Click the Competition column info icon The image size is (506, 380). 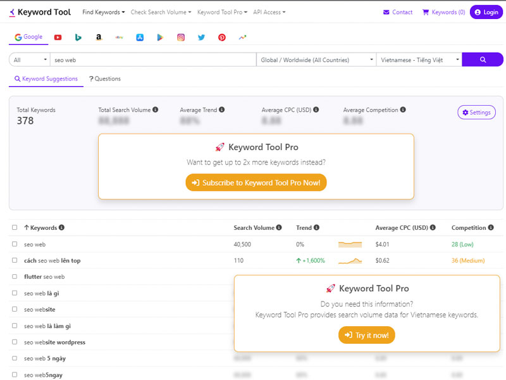[x=491, y=227]
